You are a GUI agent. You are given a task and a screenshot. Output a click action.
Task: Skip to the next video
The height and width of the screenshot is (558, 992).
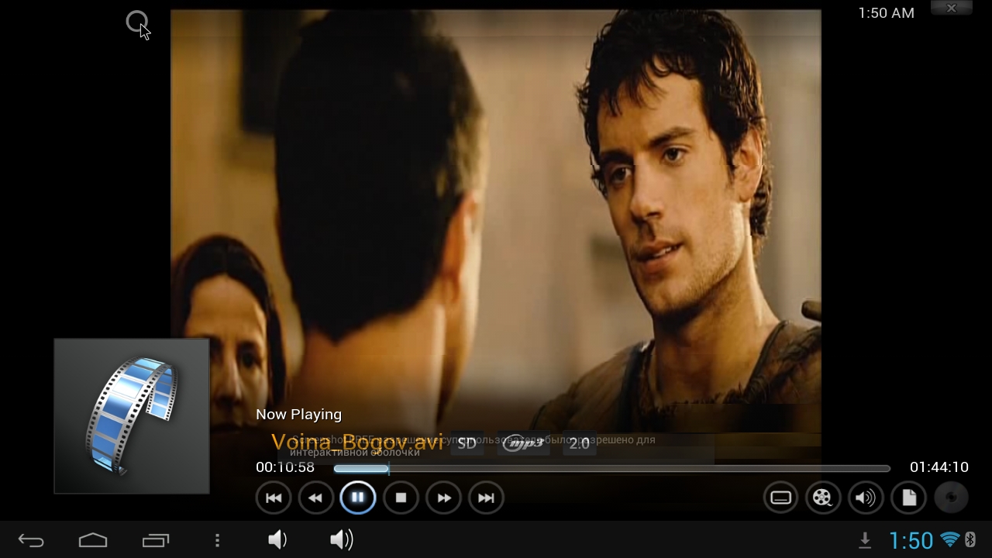tap(486, 498)
